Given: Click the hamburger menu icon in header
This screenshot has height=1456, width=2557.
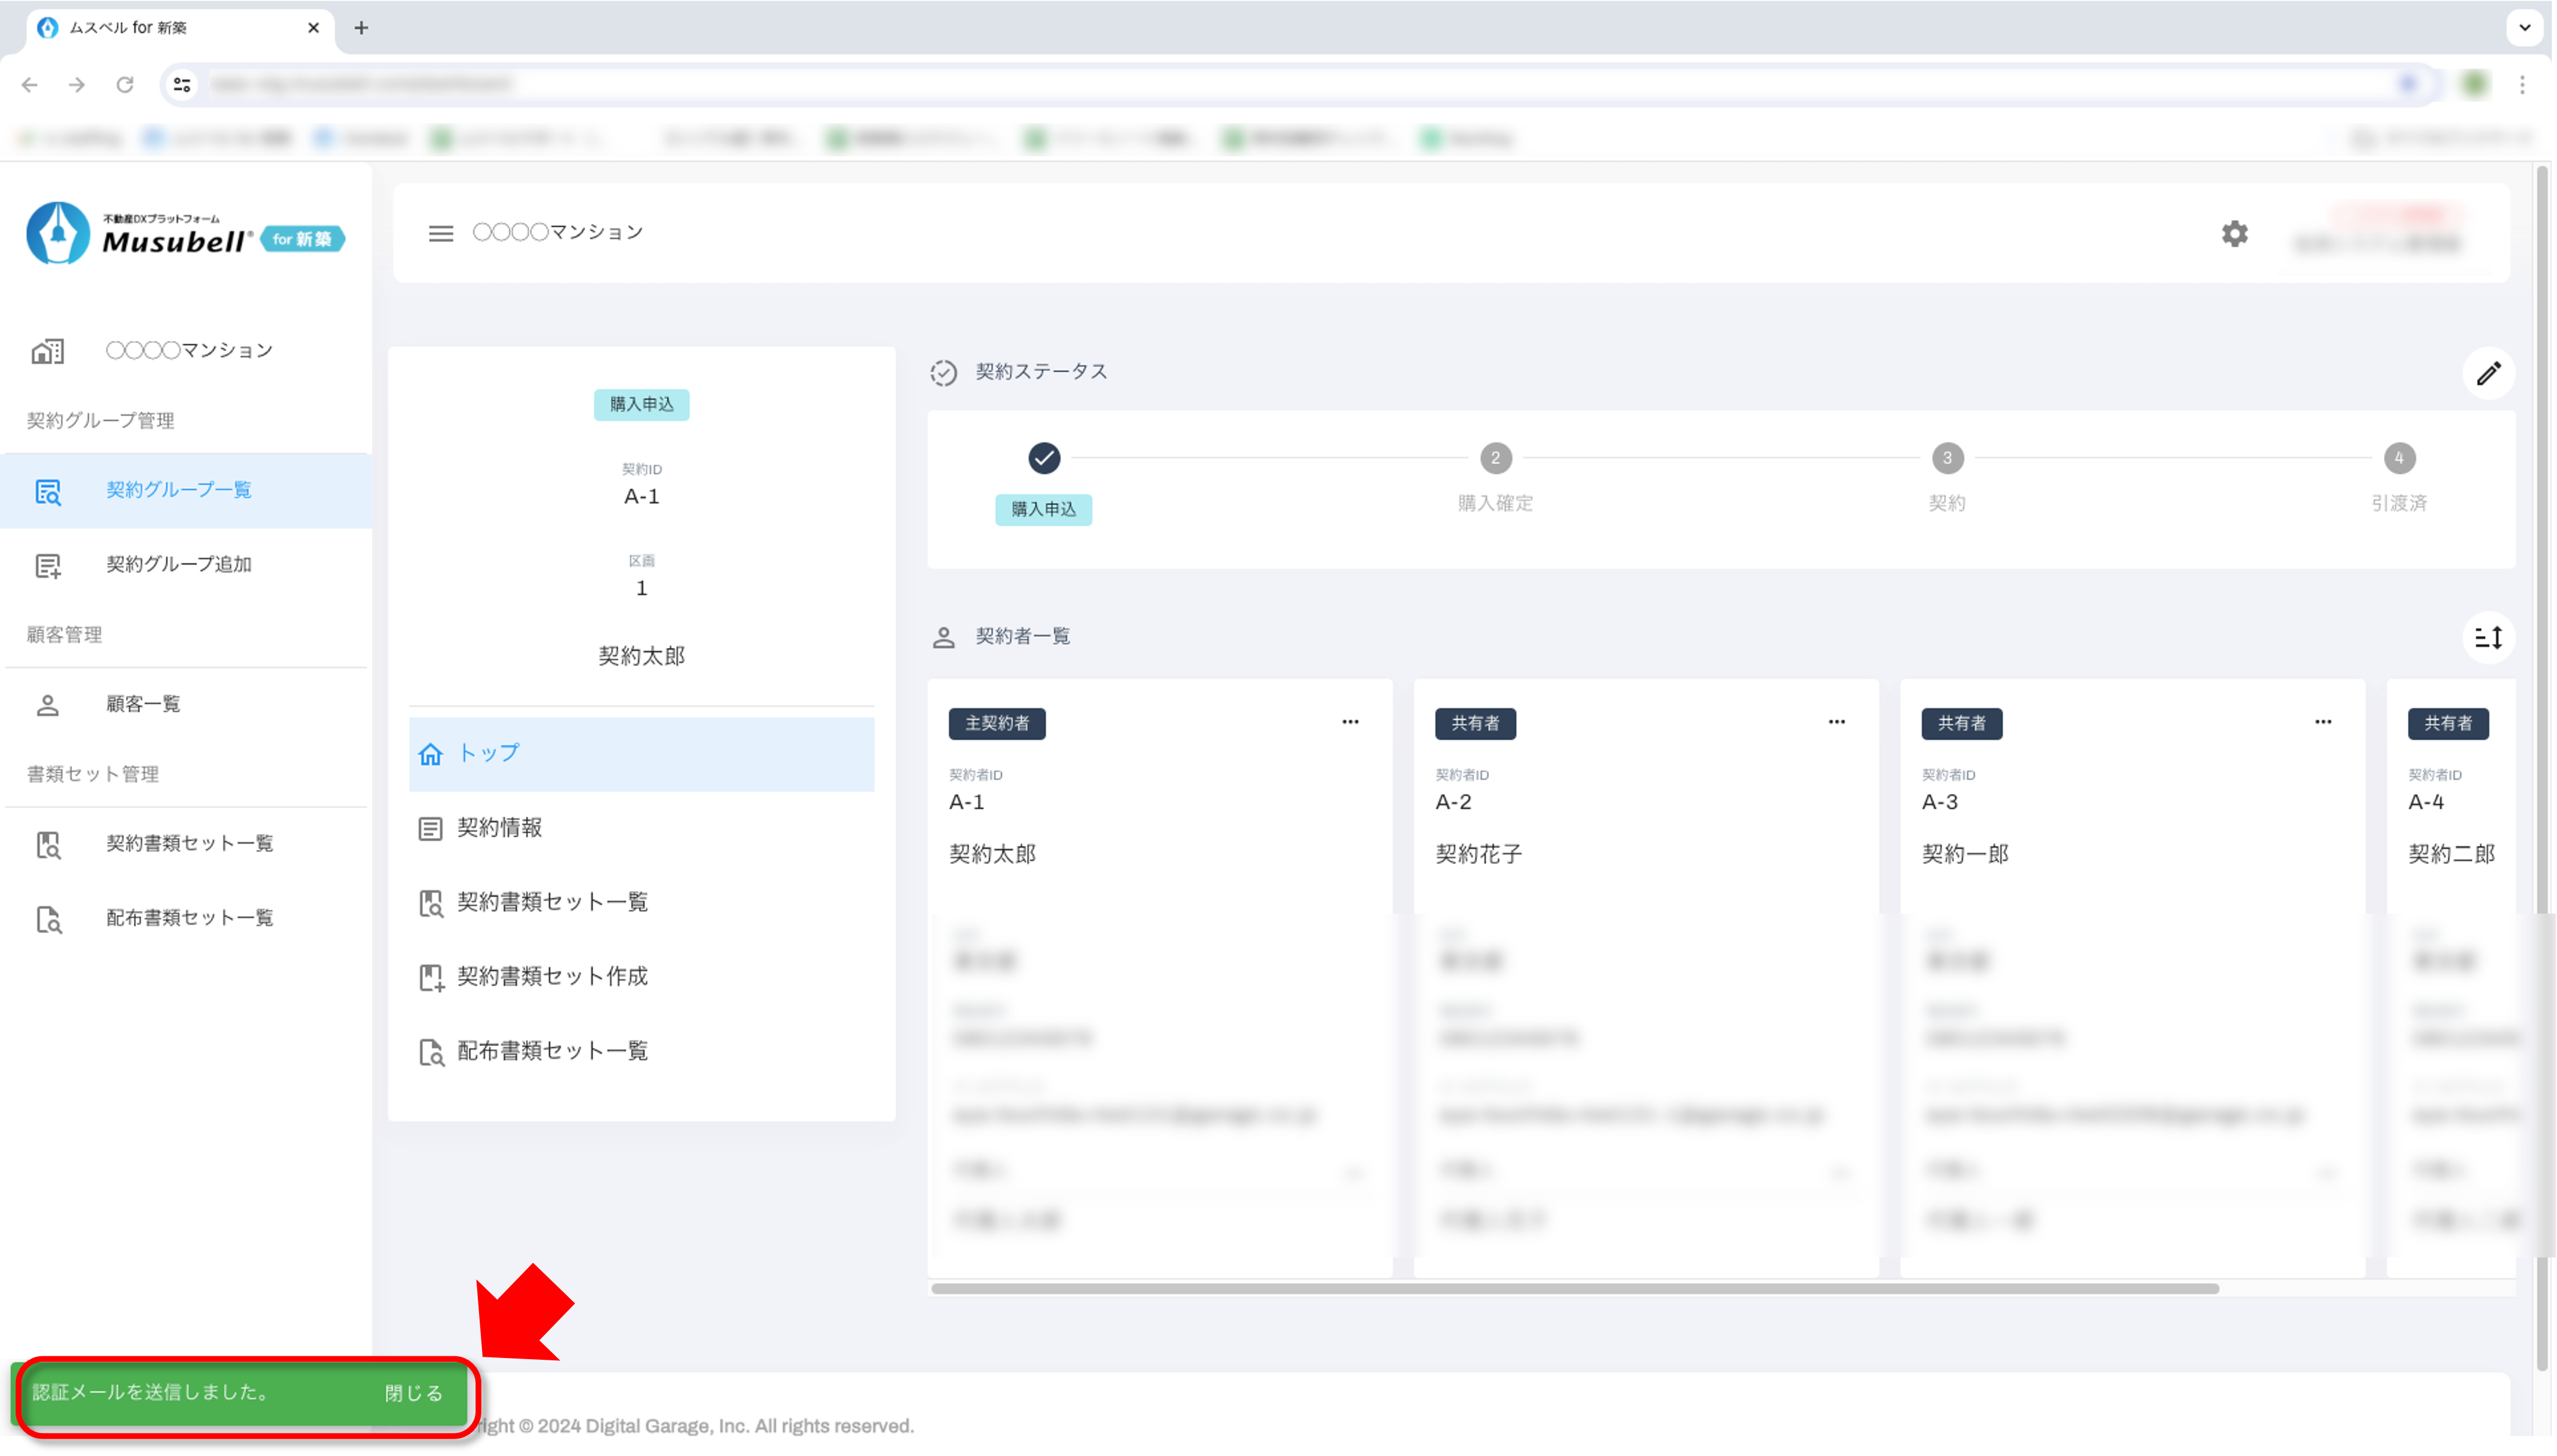Looking at the screenshot, I should [x=440, y=233].
